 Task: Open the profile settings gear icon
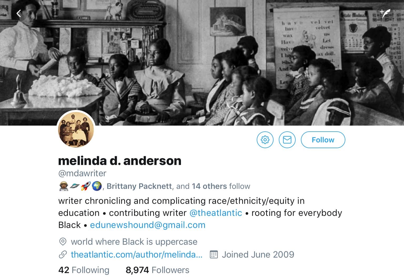[265, 140]
